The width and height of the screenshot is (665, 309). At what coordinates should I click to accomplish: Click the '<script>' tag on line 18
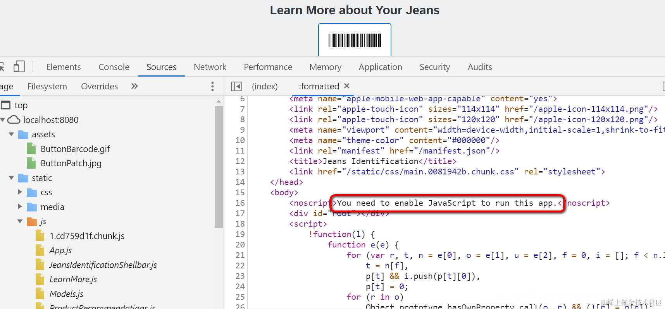(x=308, y=224)
